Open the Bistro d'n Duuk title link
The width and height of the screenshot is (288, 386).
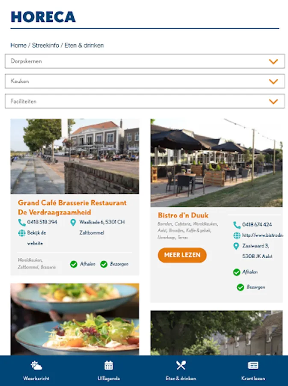pos(183,215)
